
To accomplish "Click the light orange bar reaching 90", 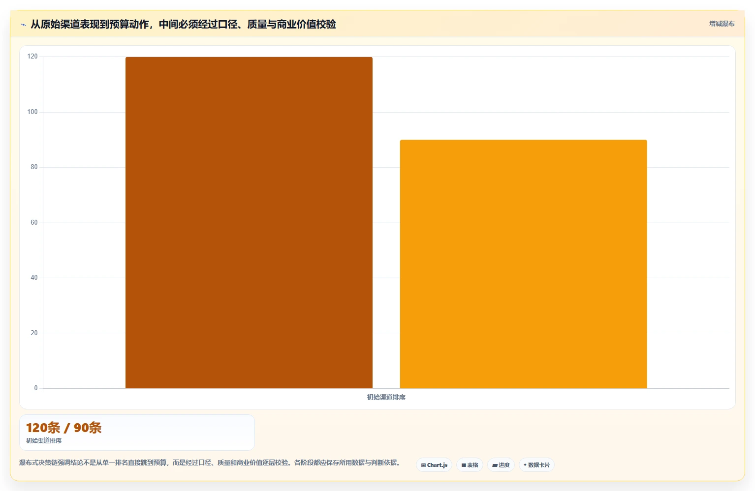I will [523, 264].
